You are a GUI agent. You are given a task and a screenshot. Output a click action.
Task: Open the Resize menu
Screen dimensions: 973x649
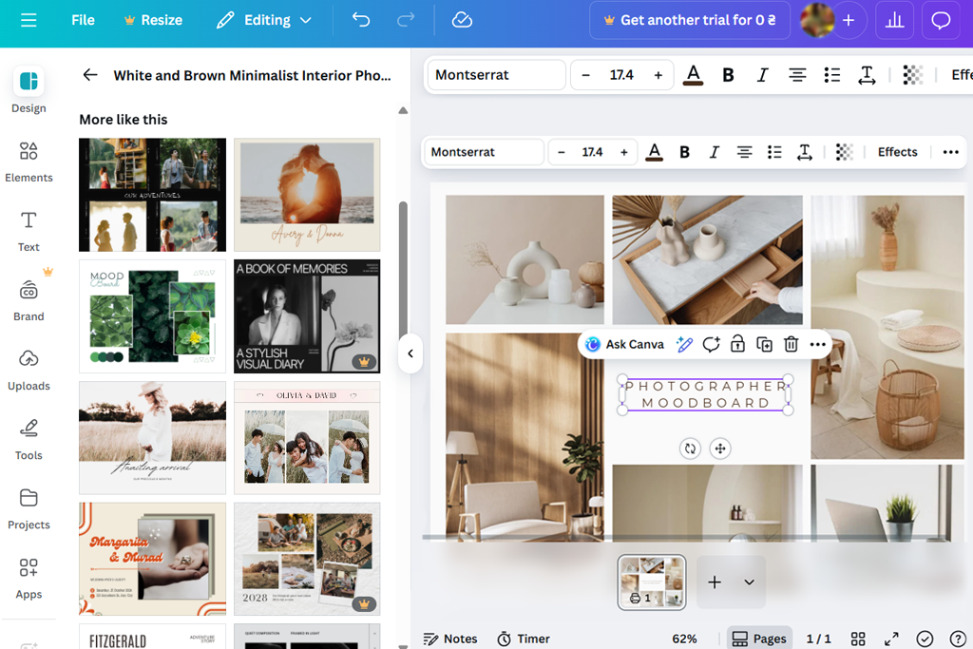(x=153, y=20)
